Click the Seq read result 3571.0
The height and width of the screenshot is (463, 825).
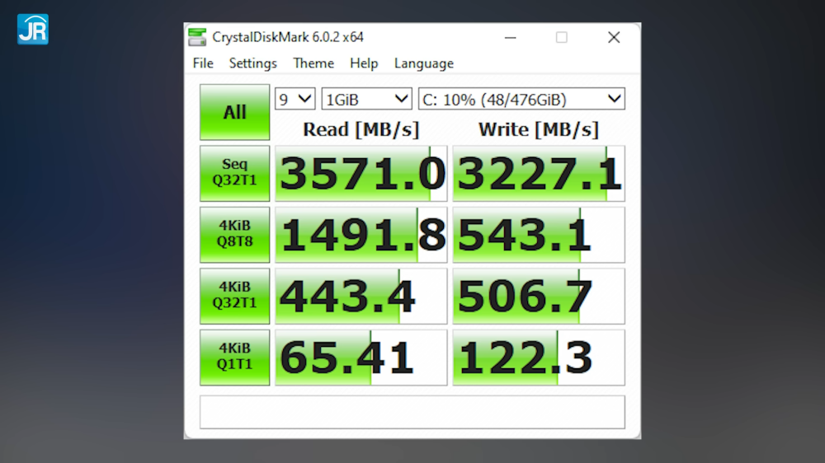pyautogui.click(x=361, y=174)
